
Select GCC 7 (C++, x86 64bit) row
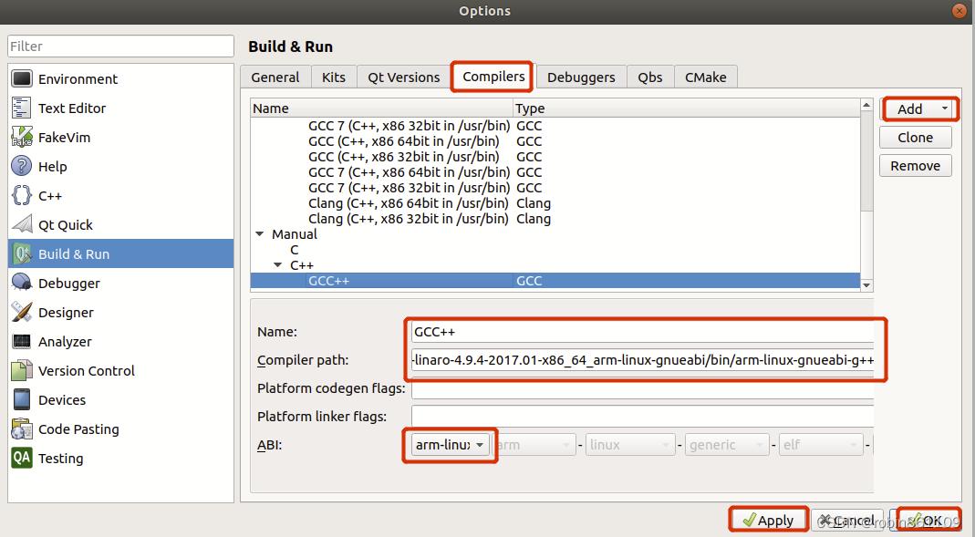410,172
